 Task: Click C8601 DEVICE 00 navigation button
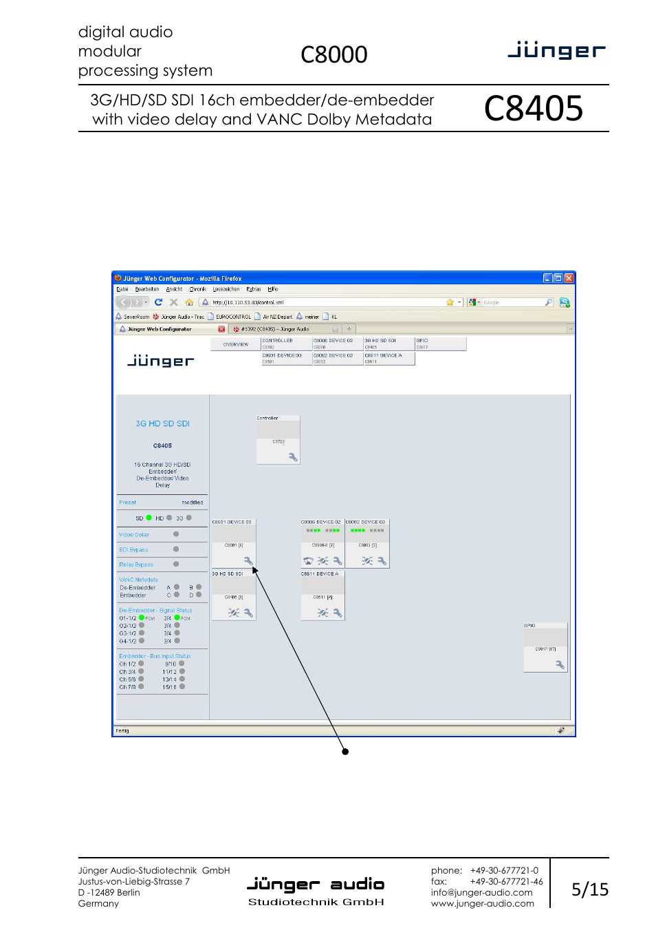pos(286,358)
